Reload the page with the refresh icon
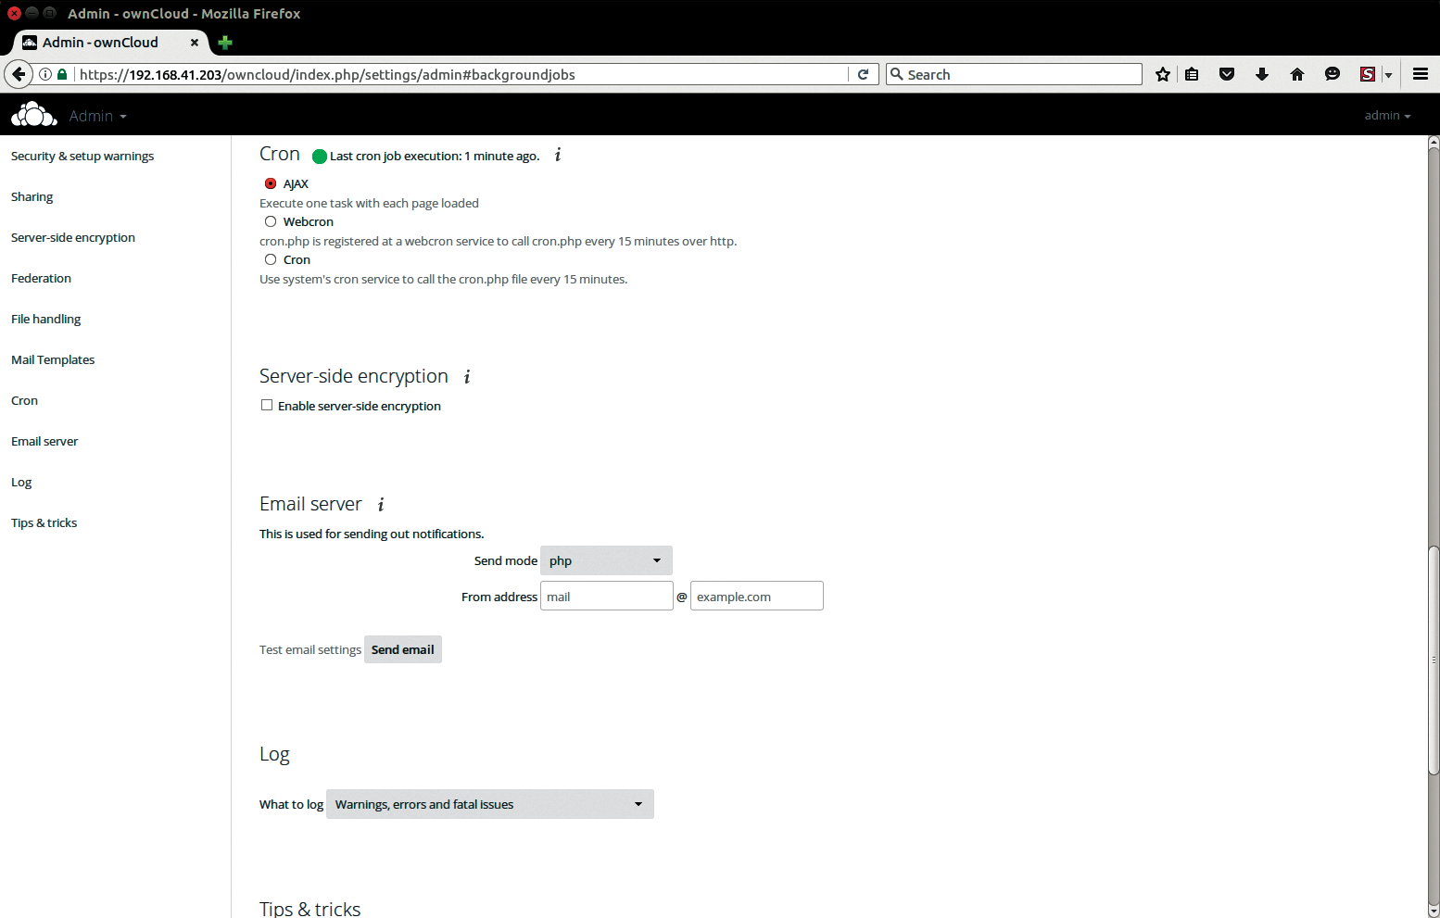 863,74
